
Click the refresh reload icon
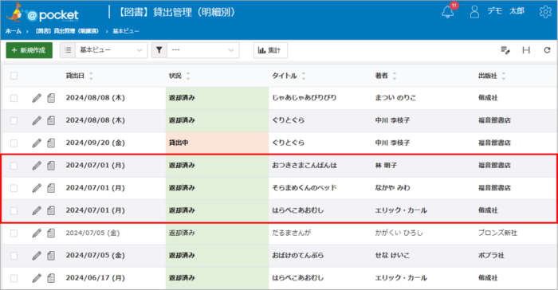pyautogui.click(x=547, y=50)
